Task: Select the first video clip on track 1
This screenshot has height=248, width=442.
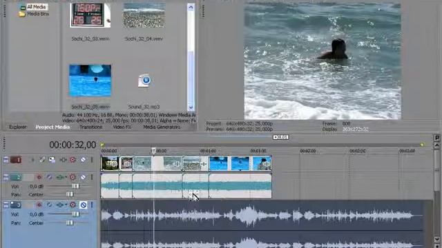Action: point(110,163)
